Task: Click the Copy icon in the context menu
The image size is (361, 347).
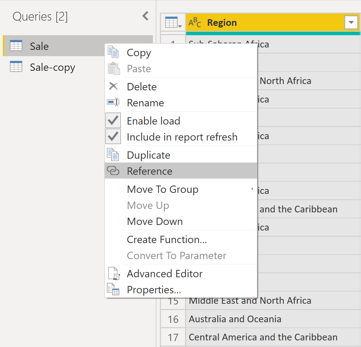Action: (x=114, y=52)
